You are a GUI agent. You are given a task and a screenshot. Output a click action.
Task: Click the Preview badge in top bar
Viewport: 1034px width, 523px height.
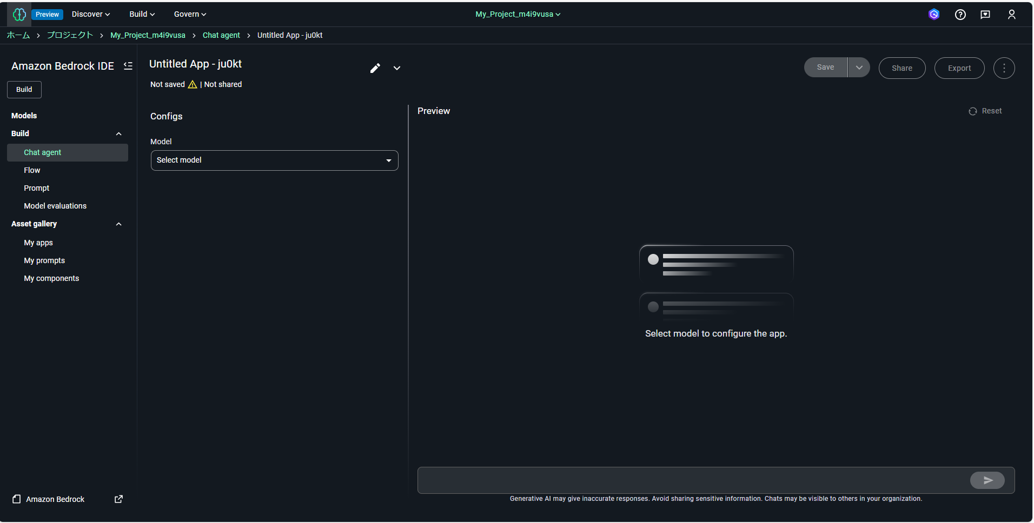[48, 15]
